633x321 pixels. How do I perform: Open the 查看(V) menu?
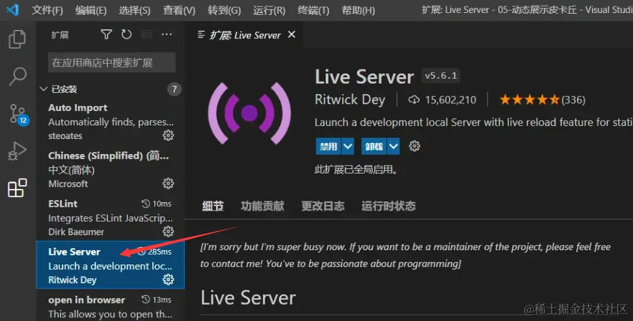[x=180, y=10]
